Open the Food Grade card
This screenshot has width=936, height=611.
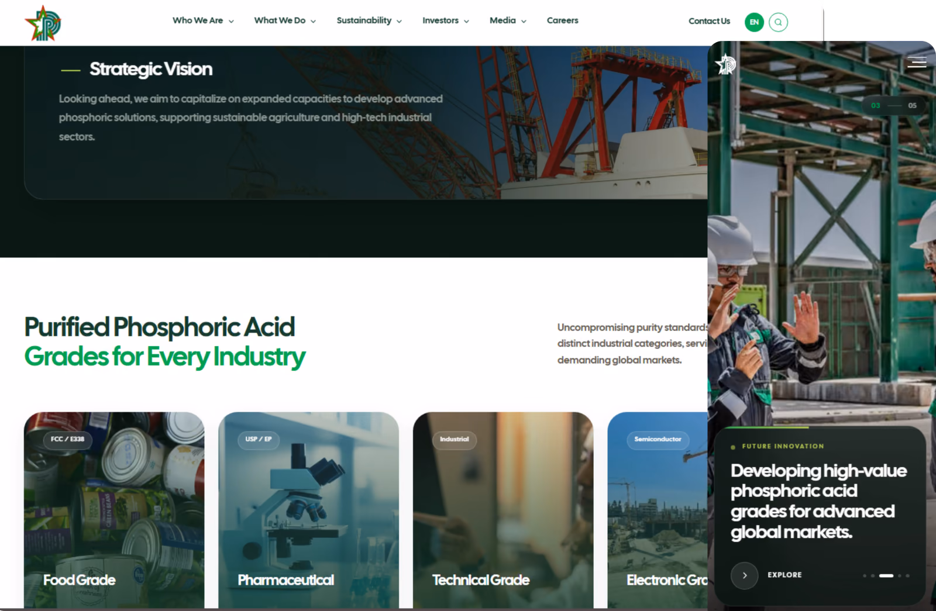click(x=114, y=510)
